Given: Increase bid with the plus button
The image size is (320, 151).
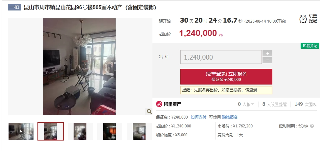Looking at the screenshot, I should [267, 53].
